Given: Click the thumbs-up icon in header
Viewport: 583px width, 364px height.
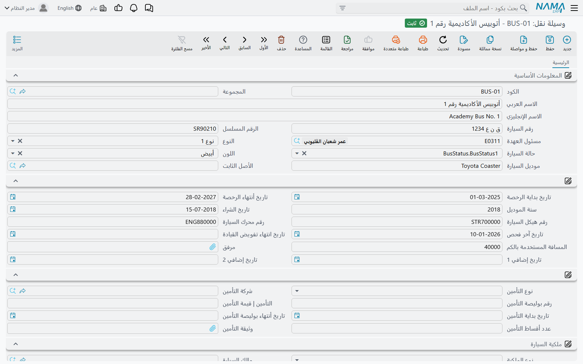Looking at the screenshot, I should pos(118,8).
